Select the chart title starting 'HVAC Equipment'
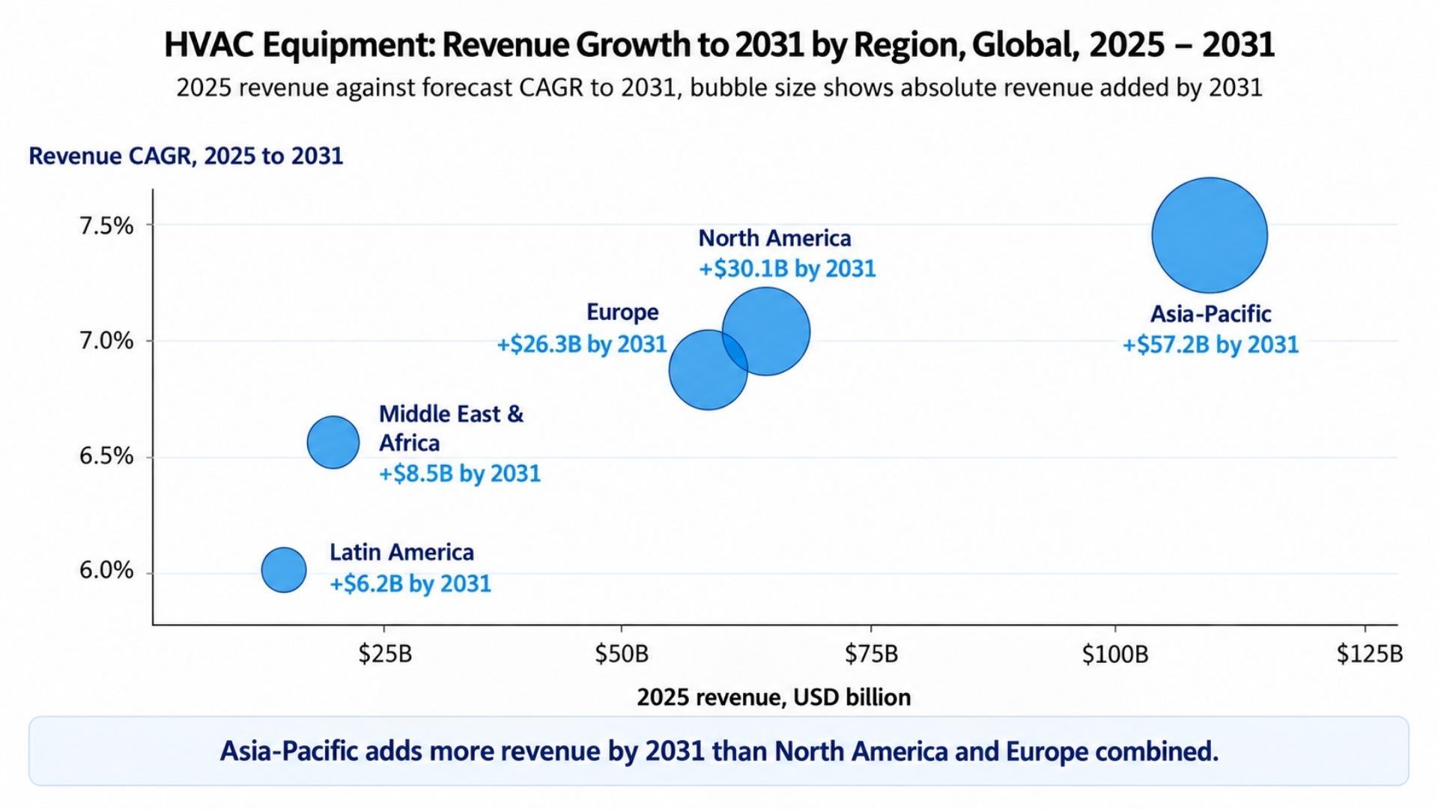The image size is (1438, 809). tap(719, 45)
